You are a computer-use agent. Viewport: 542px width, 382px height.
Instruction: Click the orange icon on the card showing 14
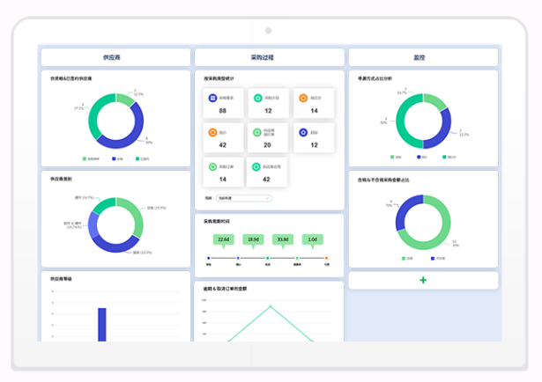pos(304,99)
